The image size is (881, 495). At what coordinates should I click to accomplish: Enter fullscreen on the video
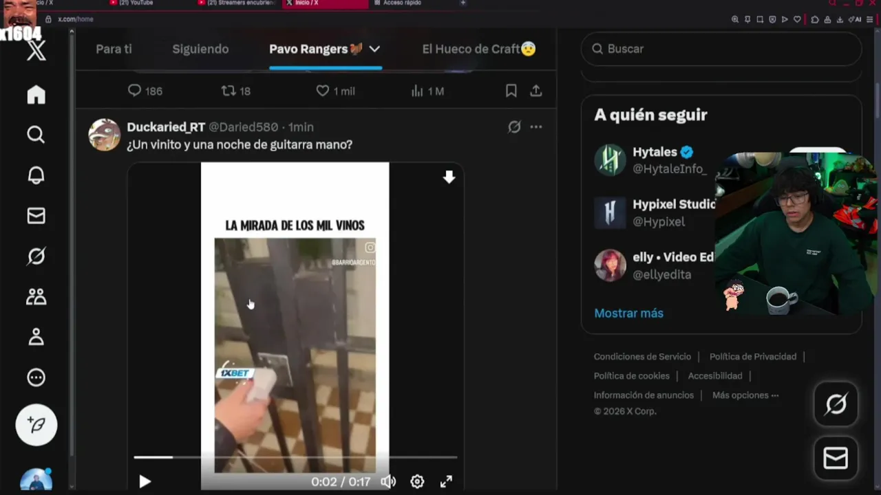[446, 482]
